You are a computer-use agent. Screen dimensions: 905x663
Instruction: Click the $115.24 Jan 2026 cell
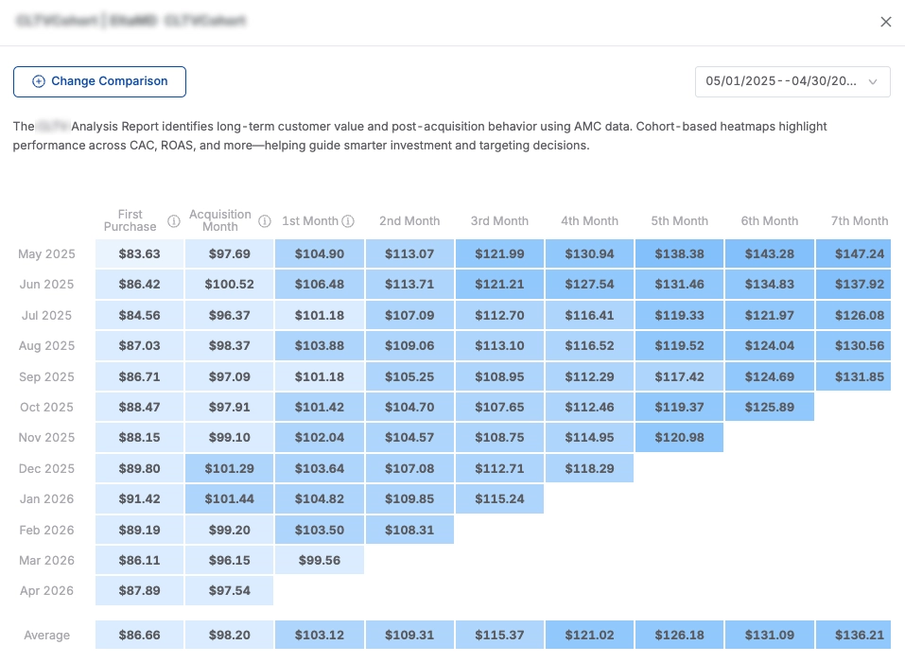(499, 499)
